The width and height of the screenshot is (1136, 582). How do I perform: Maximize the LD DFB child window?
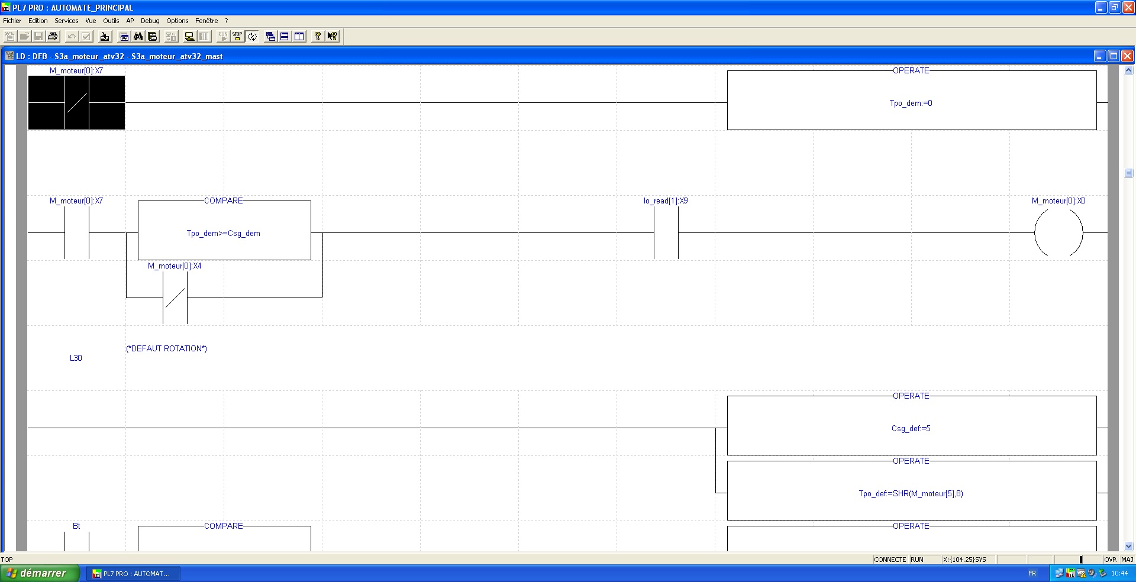click(1114, 56)
